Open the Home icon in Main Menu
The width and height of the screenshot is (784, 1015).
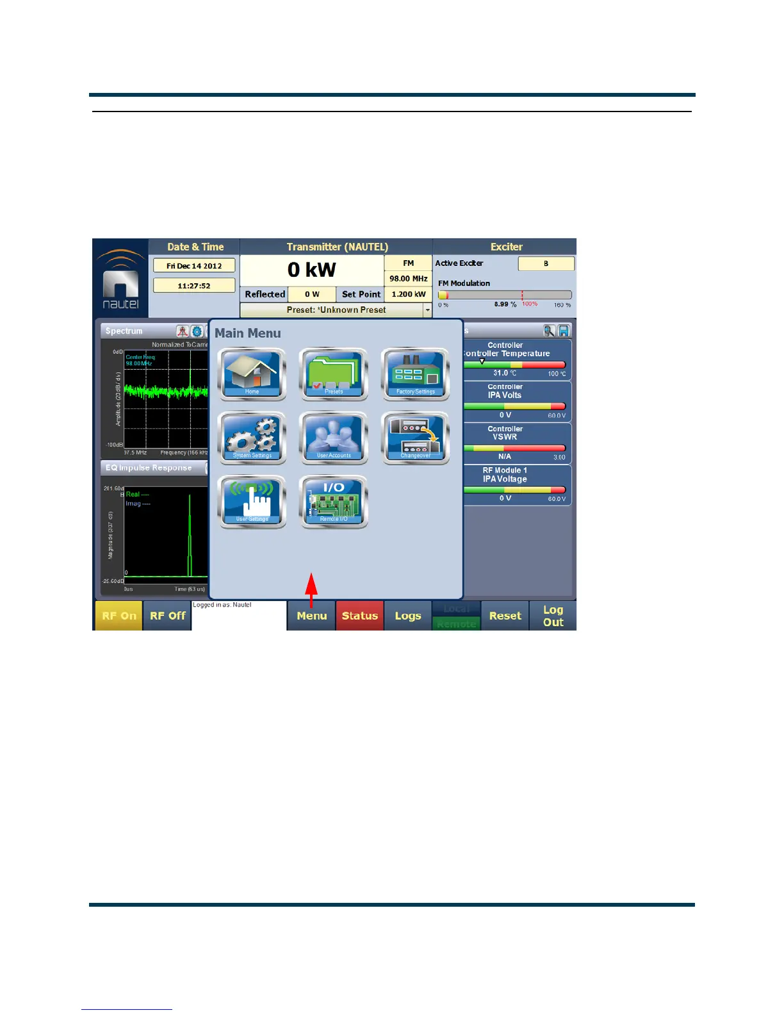pyautogui.click(x=252, y=374)
